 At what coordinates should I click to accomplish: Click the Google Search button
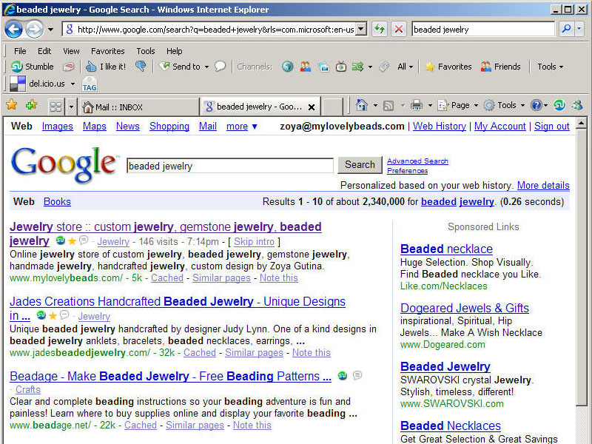360,165
